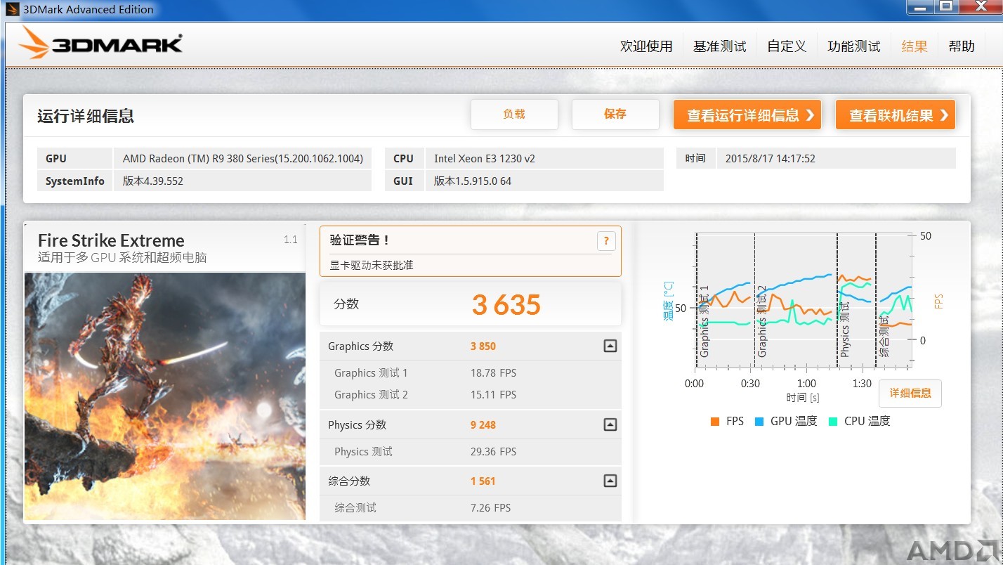
Task: Click the 验证警告！ heading
Action: click(360, 240)
